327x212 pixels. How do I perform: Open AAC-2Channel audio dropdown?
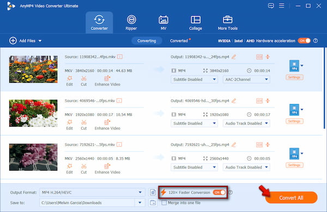(x=246, y=80)
